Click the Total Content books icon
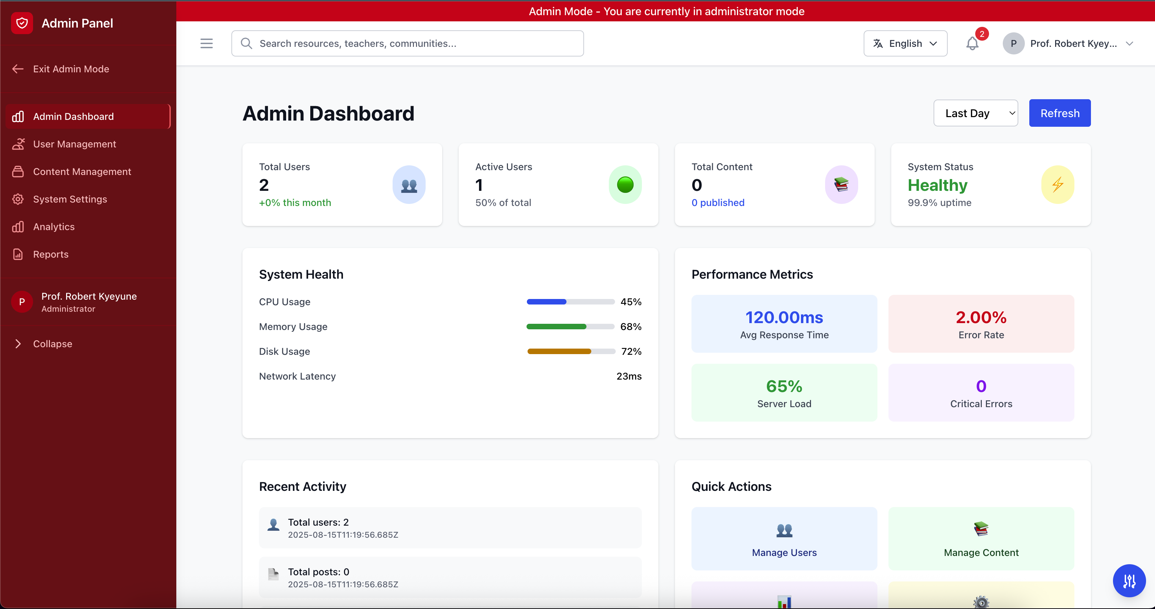The width and height of the screenshot is (1155, 609). (x=841, y=185)
